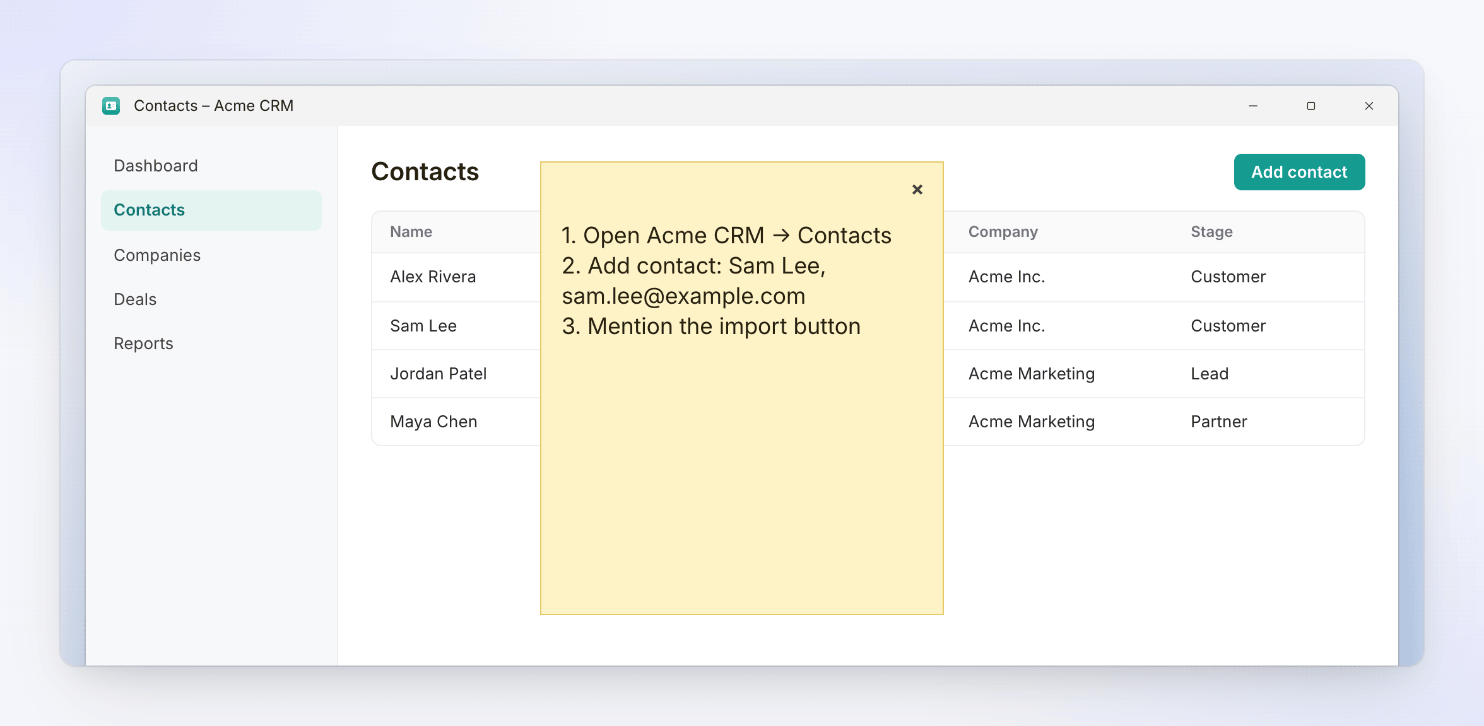Click the Partner stage cell

(x=1218, y=422)
